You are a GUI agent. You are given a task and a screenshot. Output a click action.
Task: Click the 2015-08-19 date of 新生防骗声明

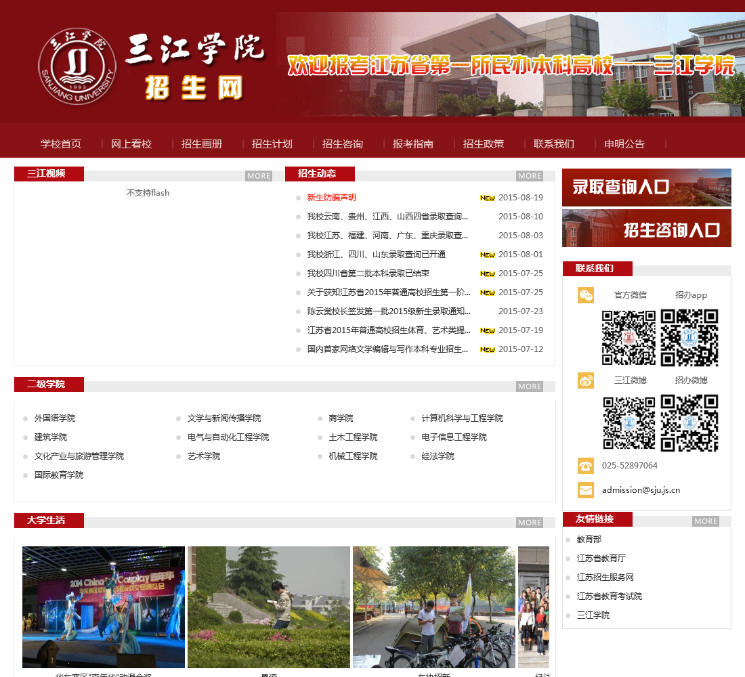pyautogui.click(x=521, y=198)
